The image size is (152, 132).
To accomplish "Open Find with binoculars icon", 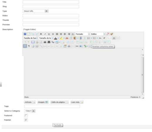I will coord(49,42).
